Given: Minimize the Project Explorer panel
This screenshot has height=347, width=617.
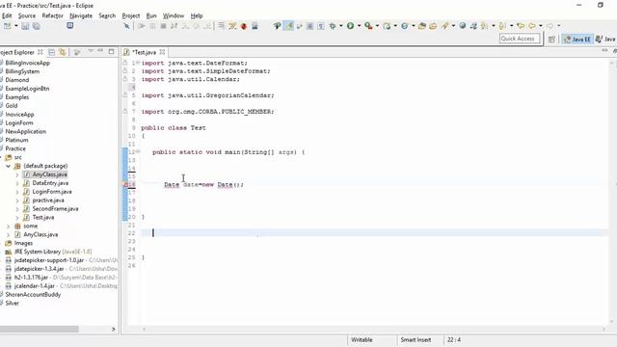Looking at the screenshot, I should pos(100,51).
